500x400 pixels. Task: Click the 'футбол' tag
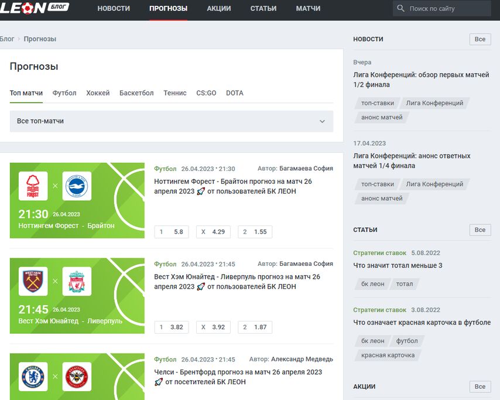point(407,341)
